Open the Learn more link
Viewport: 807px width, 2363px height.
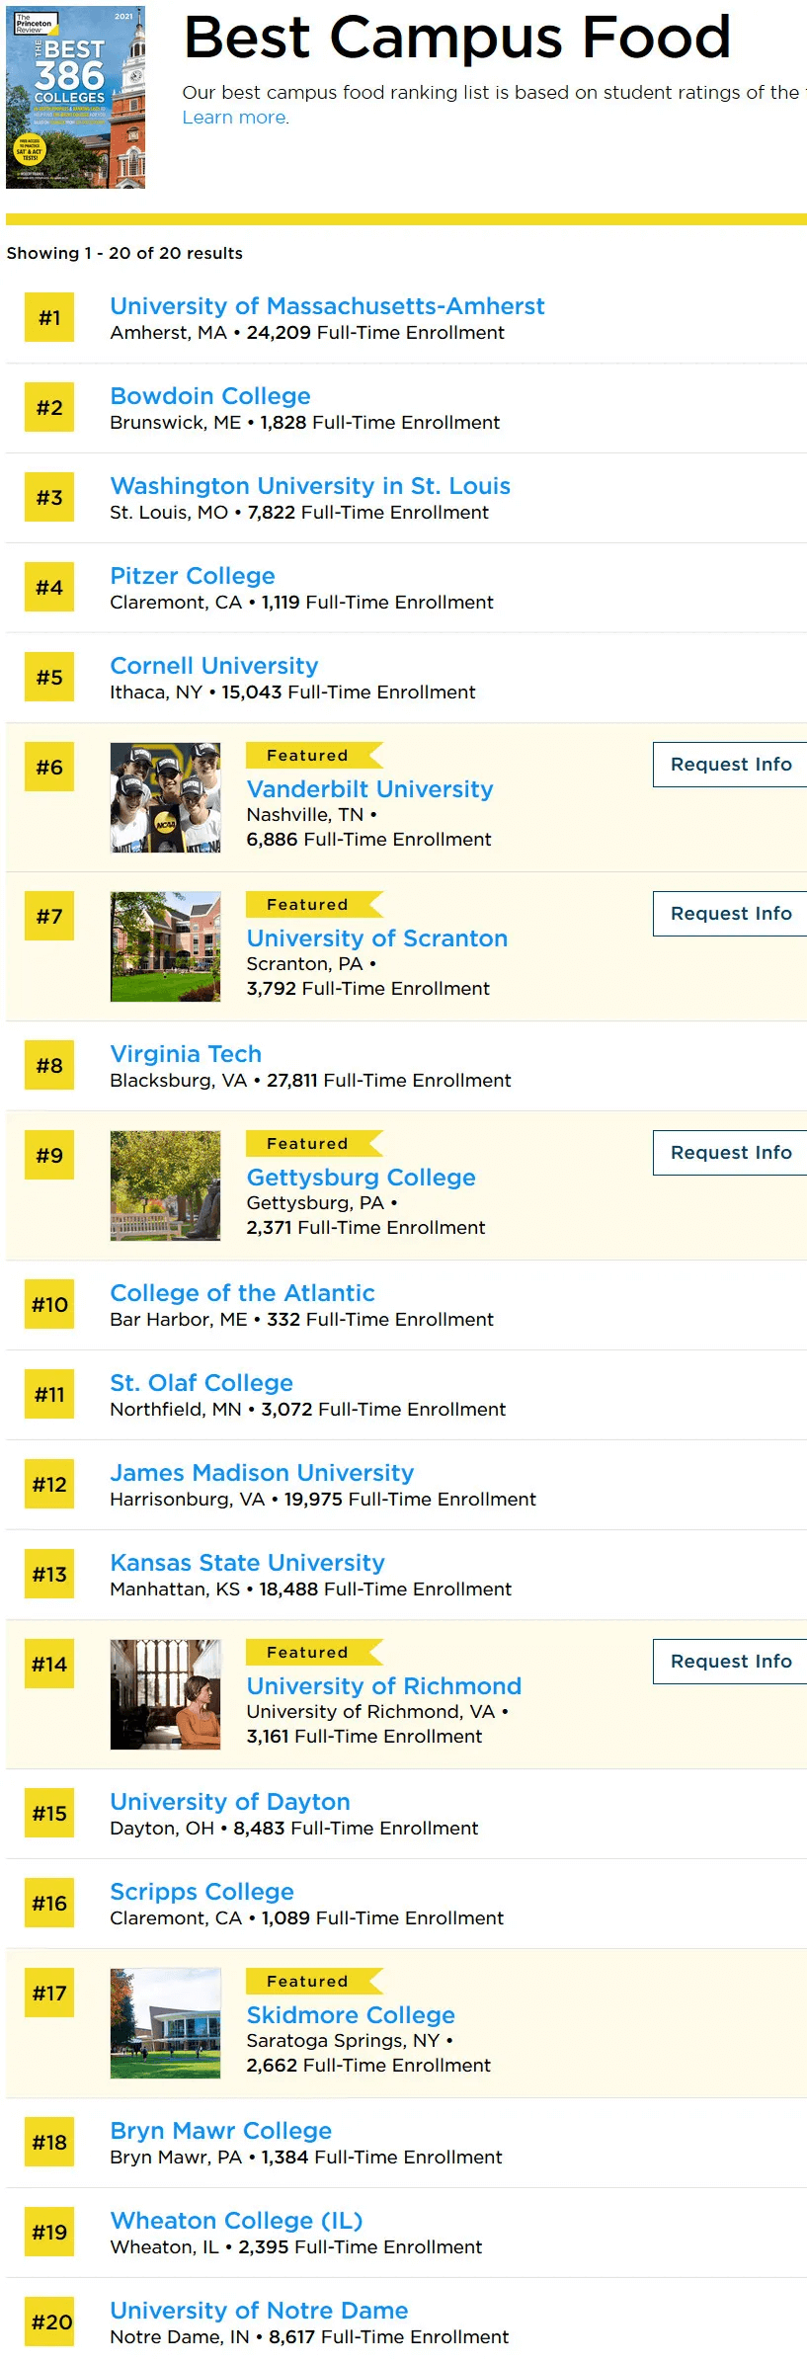pos(235,118)
